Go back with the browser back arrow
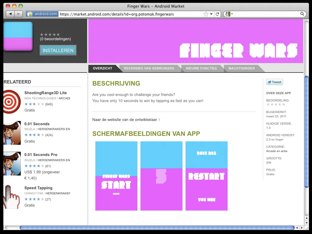Screen dimensions: 312x234 [x=10, y=14]
